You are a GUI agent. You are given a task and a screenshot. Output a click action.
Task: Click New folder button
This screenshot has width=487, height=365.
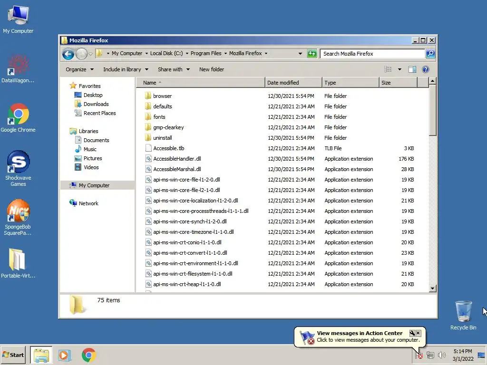212,69
